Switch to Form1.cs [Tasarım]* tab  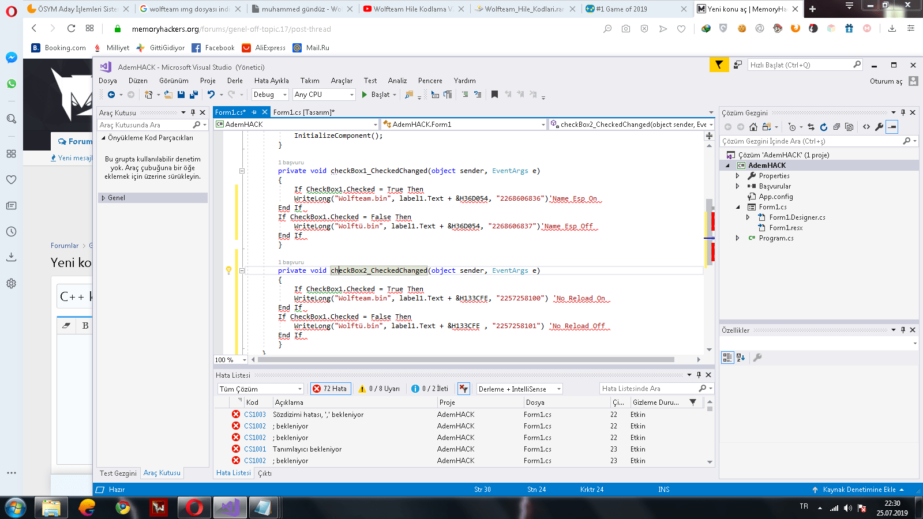[304, 112]
